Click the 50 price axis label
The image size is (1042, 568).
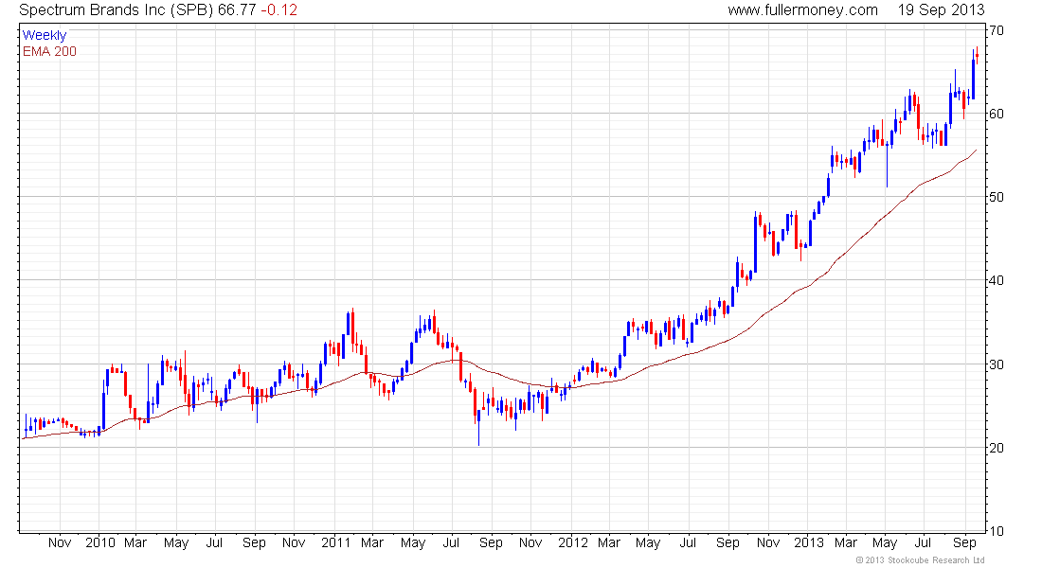coord(997,197)
